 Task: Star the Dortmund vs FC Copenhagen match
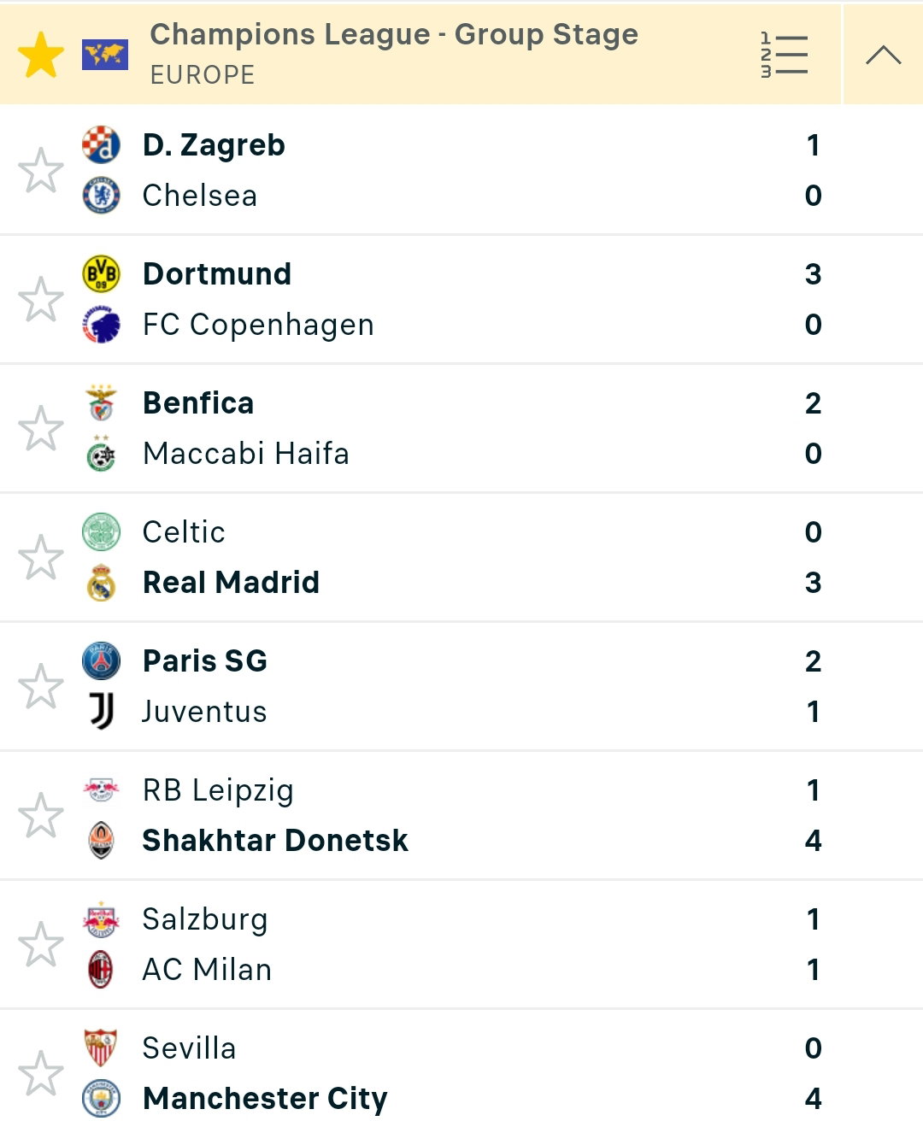click(x=41, y=299)
